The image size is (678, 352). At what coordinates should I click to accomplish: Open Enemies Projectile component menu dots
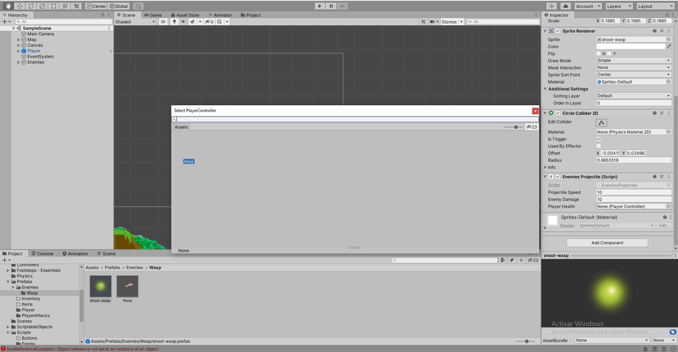tap(669, 177)
